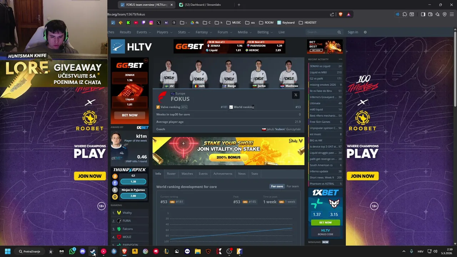Select the 'For core' ranking toggle
The width and height of the screenshot is (457, 257).
[x=277, y=186]
